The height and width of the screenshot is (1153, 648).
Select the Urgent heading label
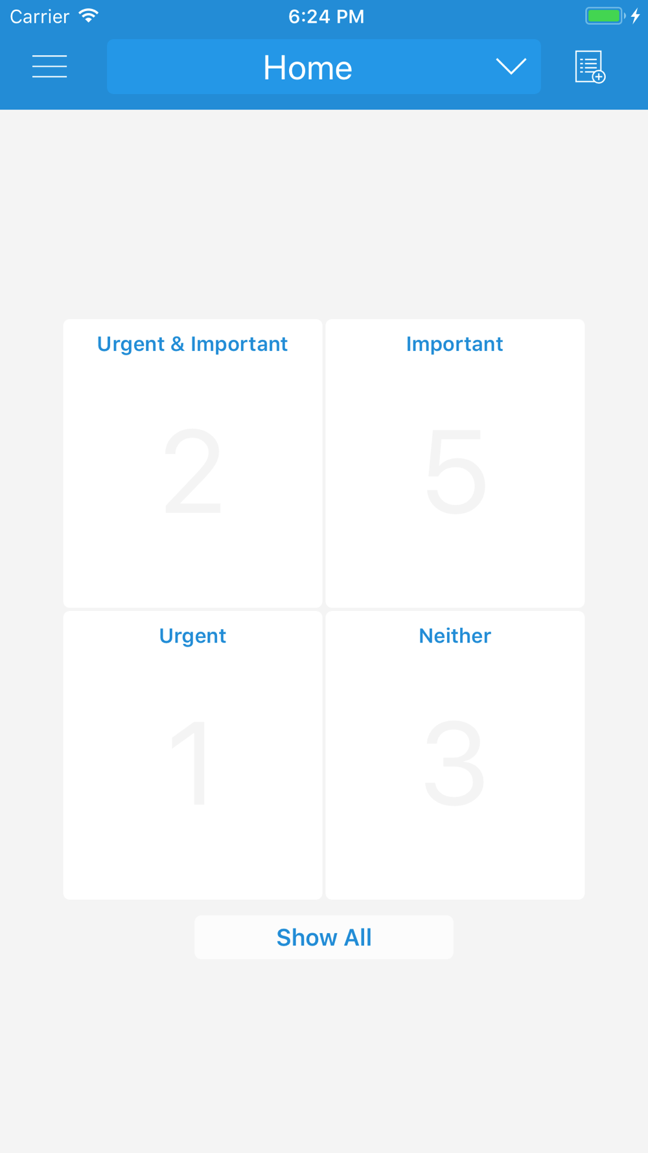pyautogui.click(x=192, y=636)
